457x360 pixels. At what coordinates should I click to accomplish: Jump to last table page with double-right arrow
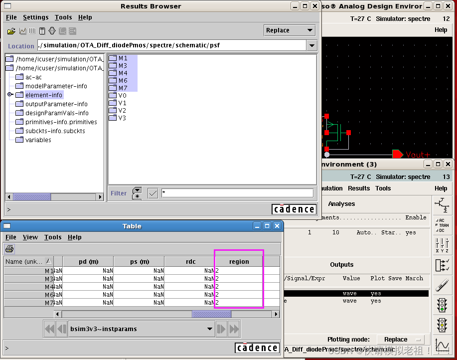pos(234,329)
